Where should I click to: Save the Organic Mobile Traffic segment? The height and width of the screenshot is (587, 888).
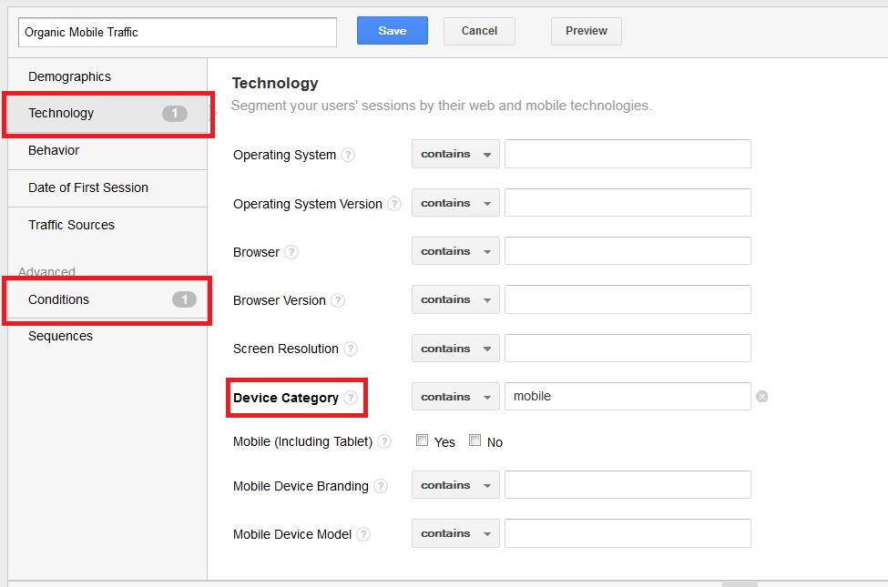[x=392, y=31]
